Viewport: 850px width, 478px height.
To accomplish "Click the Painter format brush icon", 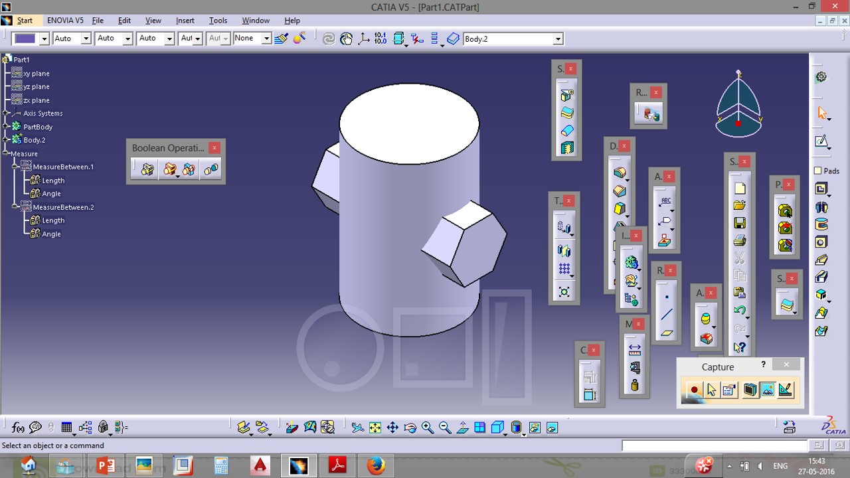I will pos(281,39).
